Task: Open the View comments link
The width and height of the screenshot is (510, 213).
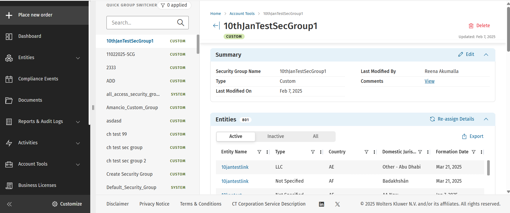Action: pos(429,81)
